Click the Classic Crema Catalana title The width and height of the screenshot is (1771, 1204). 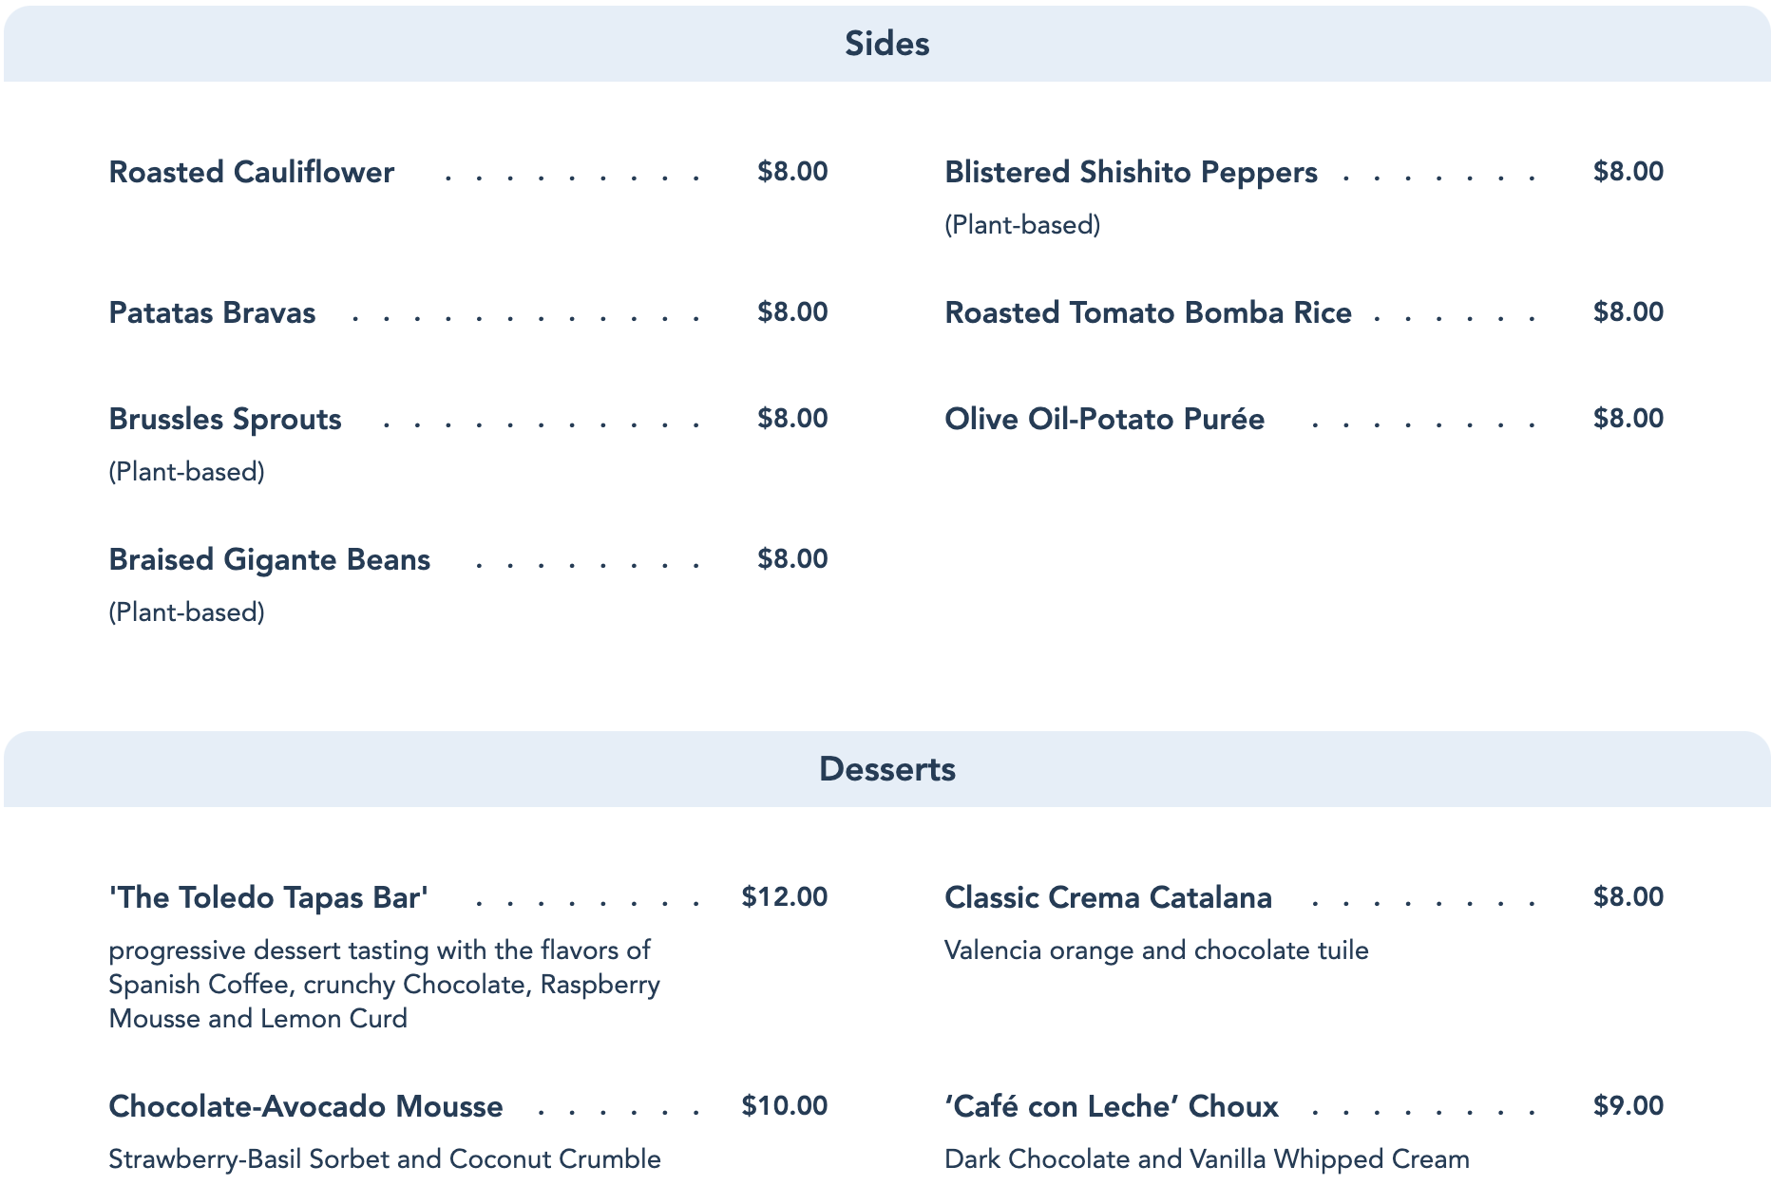pyautogui.click(x=1108, y=897)
